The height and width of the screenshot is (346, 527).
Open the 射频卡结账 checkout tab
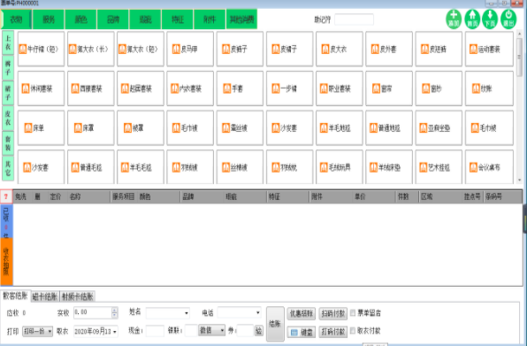[78, 296]
